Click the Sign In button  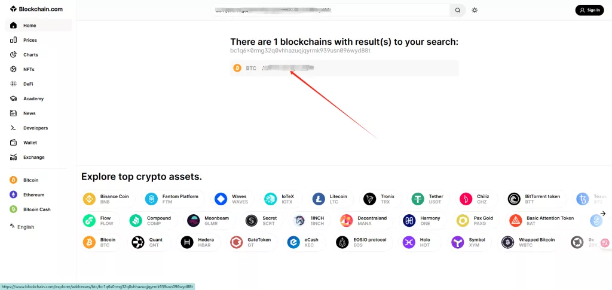(x=589, y=10)
